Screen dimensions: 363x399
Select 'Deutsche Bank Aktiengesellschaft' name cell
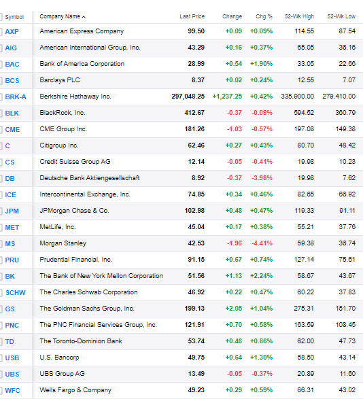[89, 178]
